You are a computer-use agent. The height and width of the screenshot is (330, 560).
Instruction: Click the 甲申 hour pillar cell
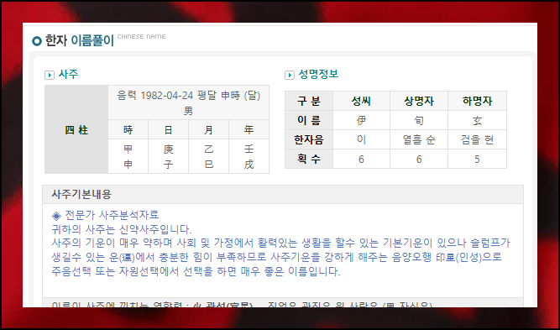pos(128,156)
